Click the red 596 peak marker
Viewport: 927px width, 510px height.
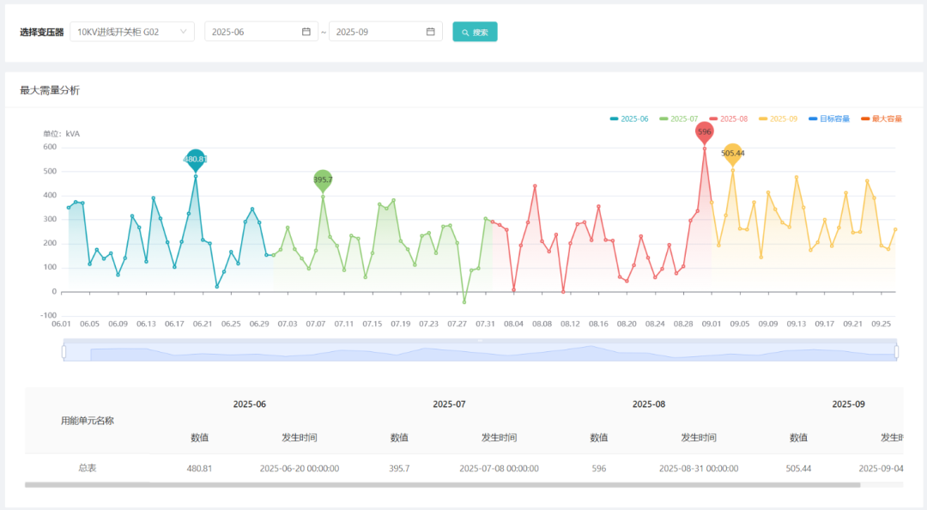[705, 131]
